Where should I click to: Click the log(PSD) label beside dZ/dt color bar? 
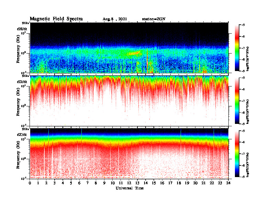click(x=248, y=164)
